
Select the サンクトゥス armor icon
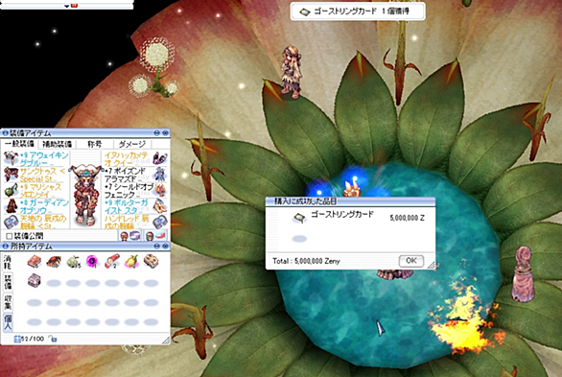pyautogui.click(x=11, y=175)
